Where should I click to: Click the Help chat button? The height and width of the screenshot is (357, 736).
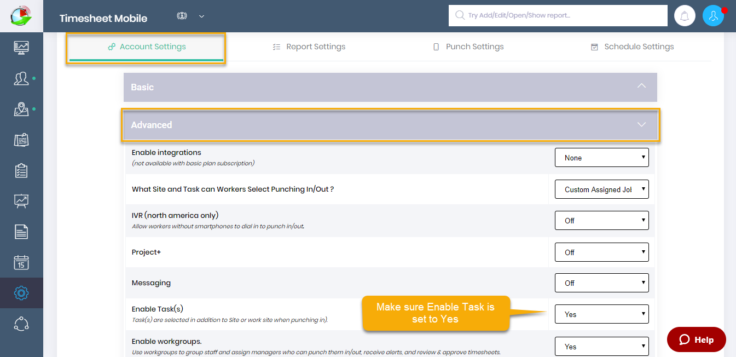click(697, 339)
